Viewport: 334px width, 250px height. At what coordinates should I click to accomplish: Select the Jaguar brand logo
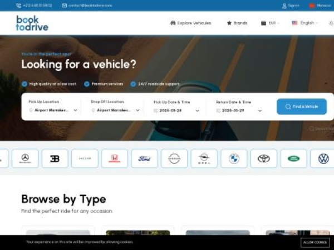(x=85, y=158)
